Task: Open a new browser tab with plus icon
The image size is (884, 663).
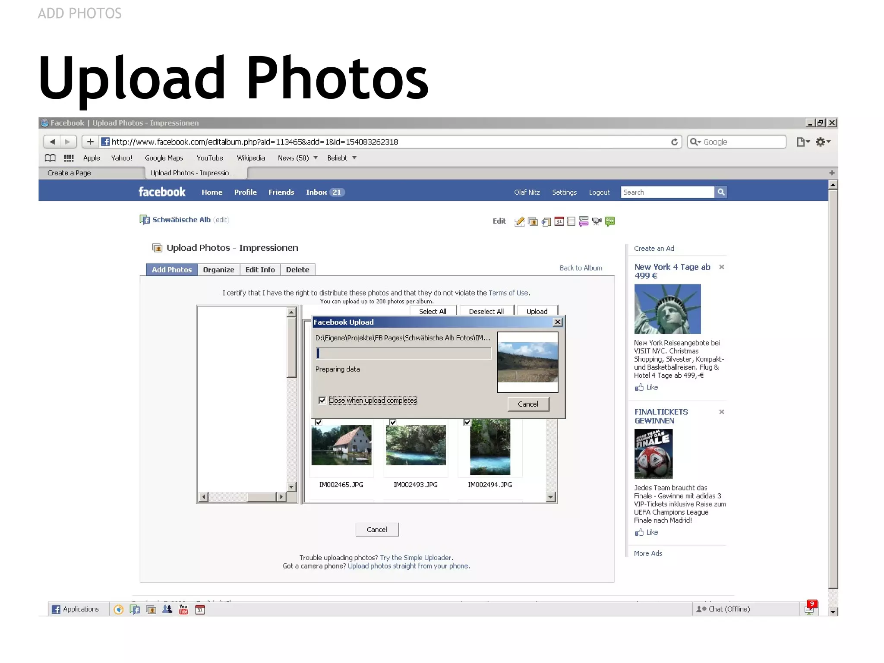Action: 832,173
